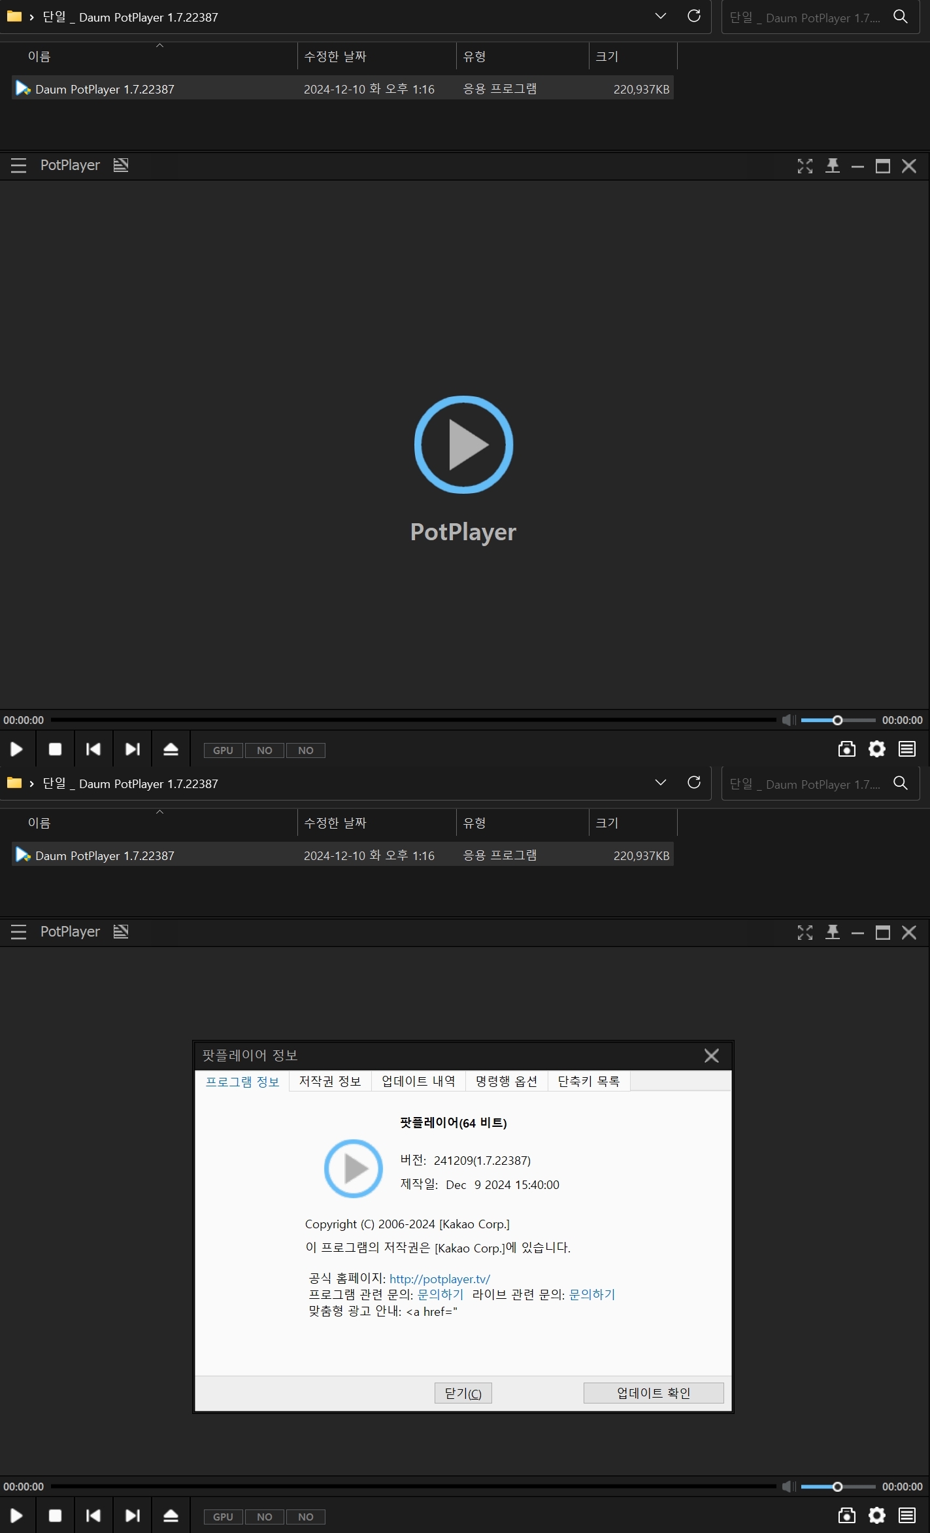Screen dimensions: 930x1533
Task: Open main menu icon in PotPlayer window behind info dialog
Action: pyautogui.click(x=18, y=932)
